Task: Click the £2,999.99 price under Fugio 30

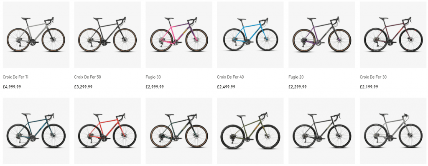Action: (x=155, y=87)
